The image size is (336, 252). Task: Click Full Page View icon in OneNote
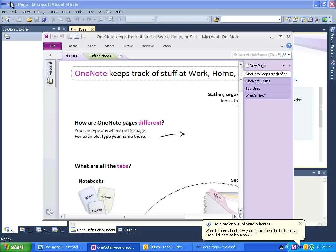(x=77, y=37)
